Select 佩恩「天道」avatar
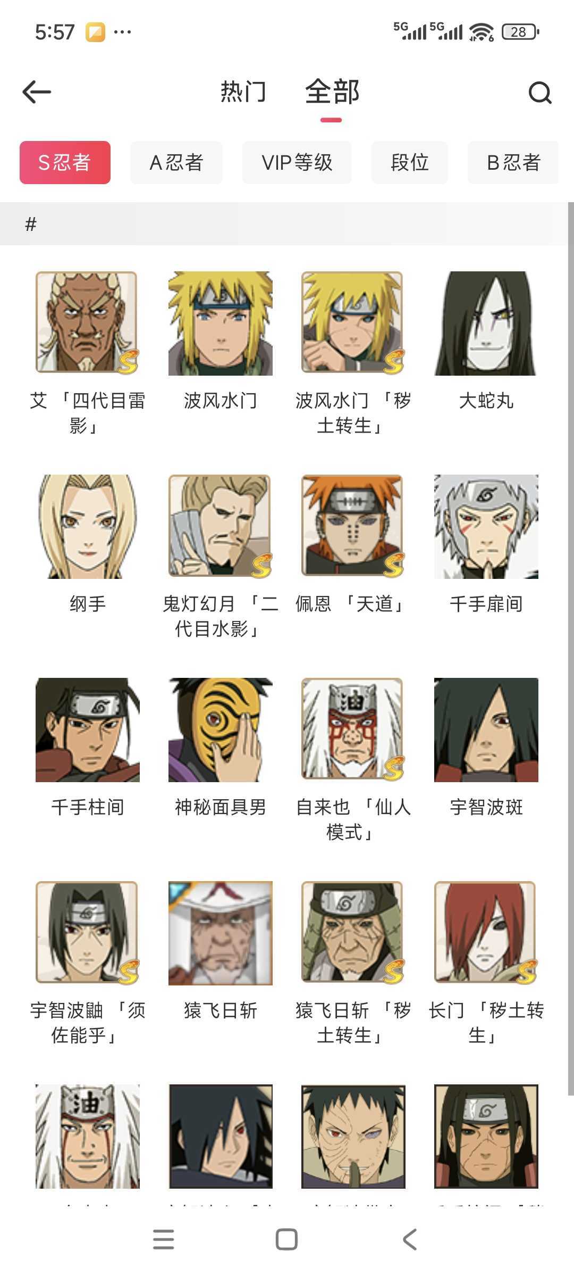 coord(353,527)
